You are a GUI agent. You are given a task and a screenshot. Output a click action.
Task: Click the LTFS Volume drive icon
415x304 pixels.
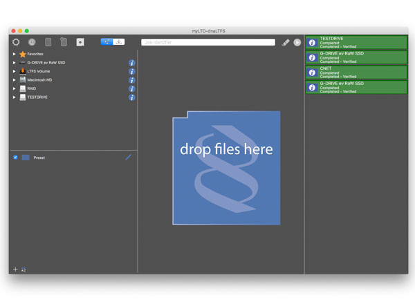click(x=23, y=71)
